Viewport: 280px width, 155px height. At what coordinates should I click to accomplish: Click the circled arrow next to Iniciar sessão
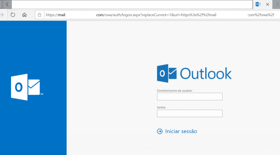click(160, 131)
